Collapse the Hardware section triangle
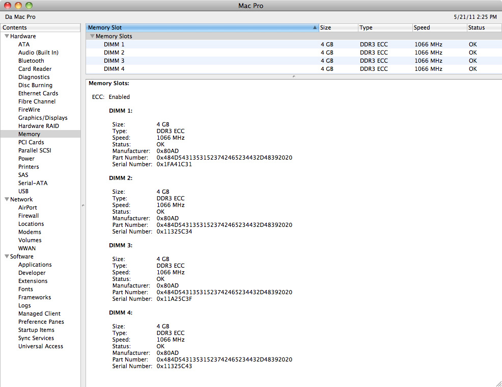 7,36
